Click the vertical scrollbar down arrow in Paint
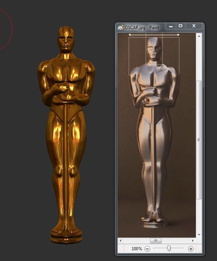 (199, 235)
